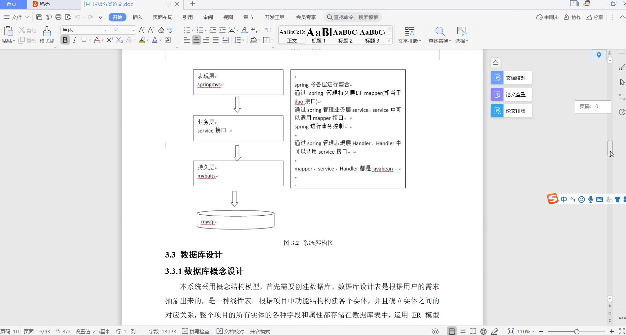Click the Undo arrow icon
The width and height of the screenshot is (626, 335).
pyautogui.click(x=78, y=17)
